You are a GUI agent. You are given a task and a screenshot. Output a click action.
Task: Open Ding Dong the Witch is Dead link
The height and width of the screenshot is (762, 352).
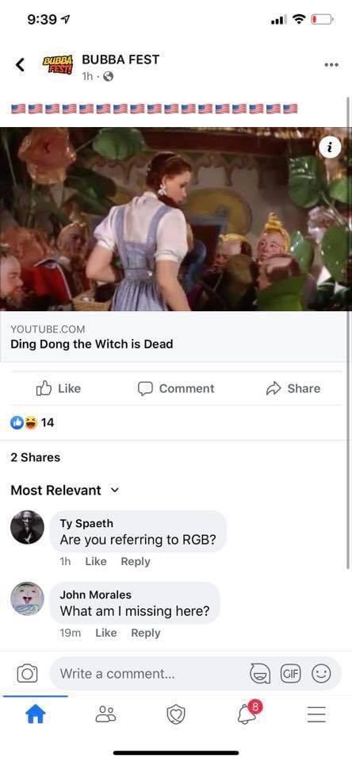(x=92, y=344)
